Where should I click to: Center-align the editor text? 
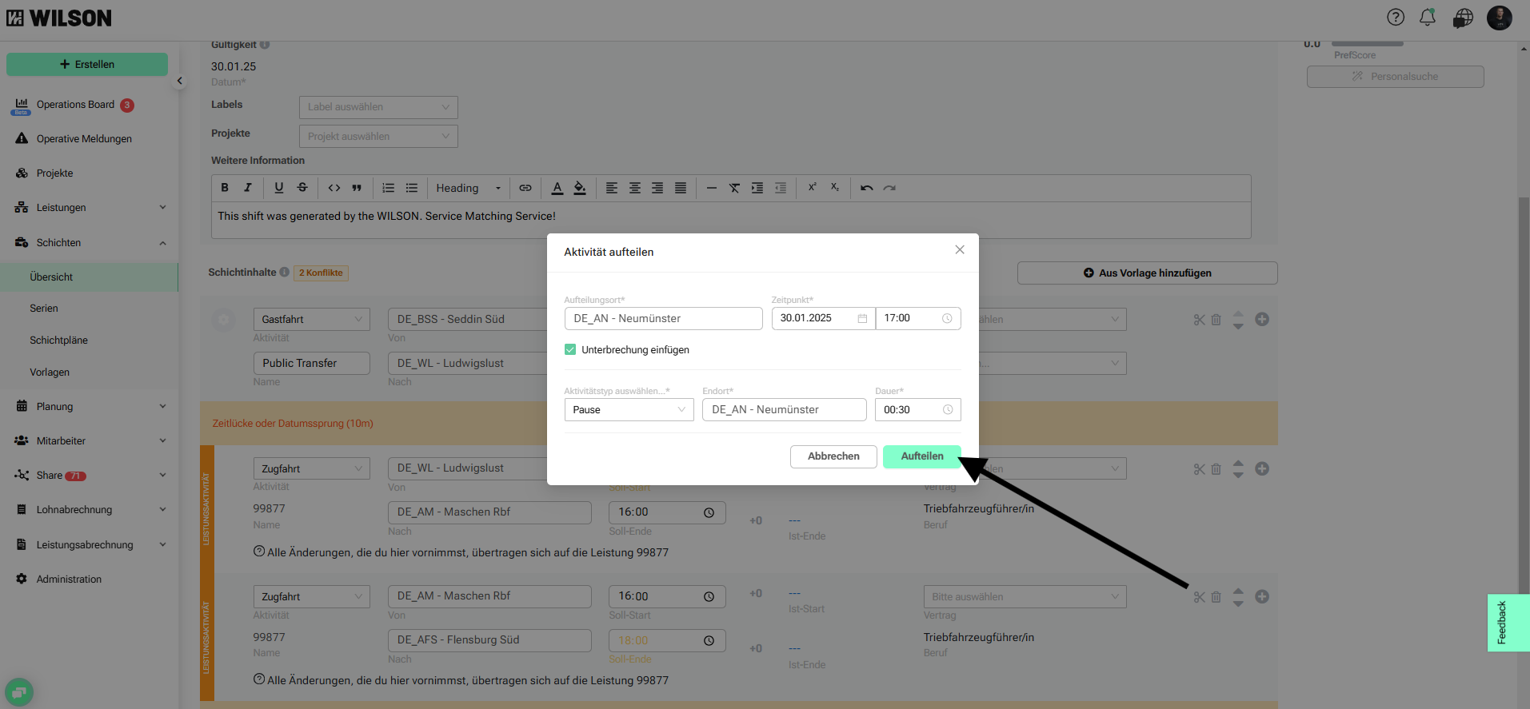pyautogui.click(x=635, y=188)
